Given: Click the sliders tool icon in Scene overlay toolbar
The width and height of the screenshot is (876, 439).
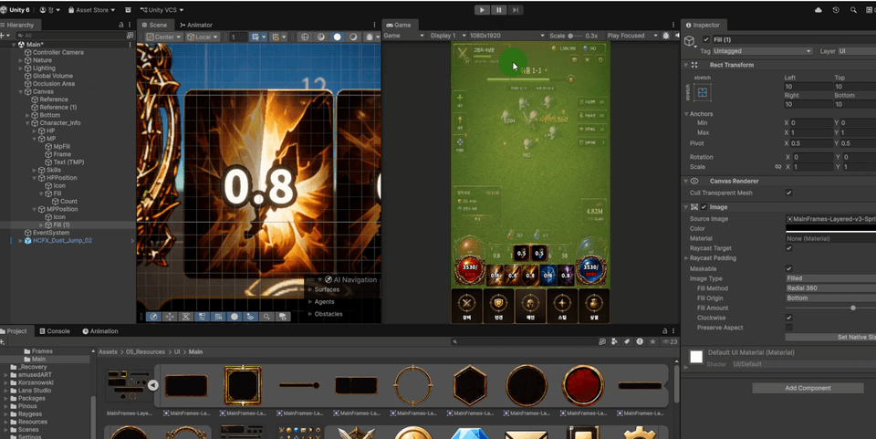Looking at the screenshot, I should (x=203, y=317).
